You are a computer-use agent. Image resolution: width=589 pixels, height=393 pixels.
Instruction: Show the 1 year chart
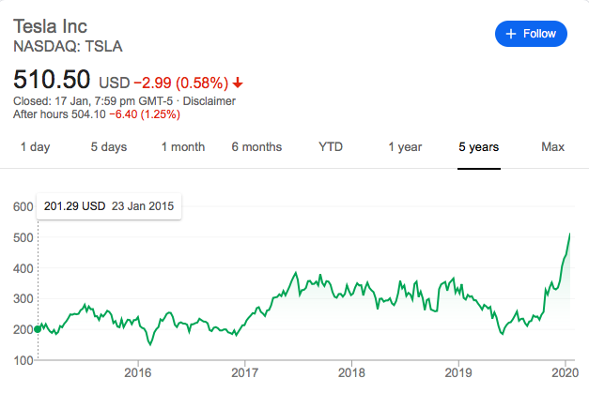(x=405, y=146)
